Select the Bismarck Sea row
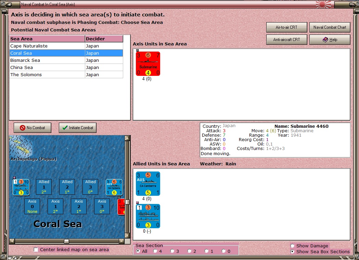The image size is (359, 260). (x=66, y=60)
